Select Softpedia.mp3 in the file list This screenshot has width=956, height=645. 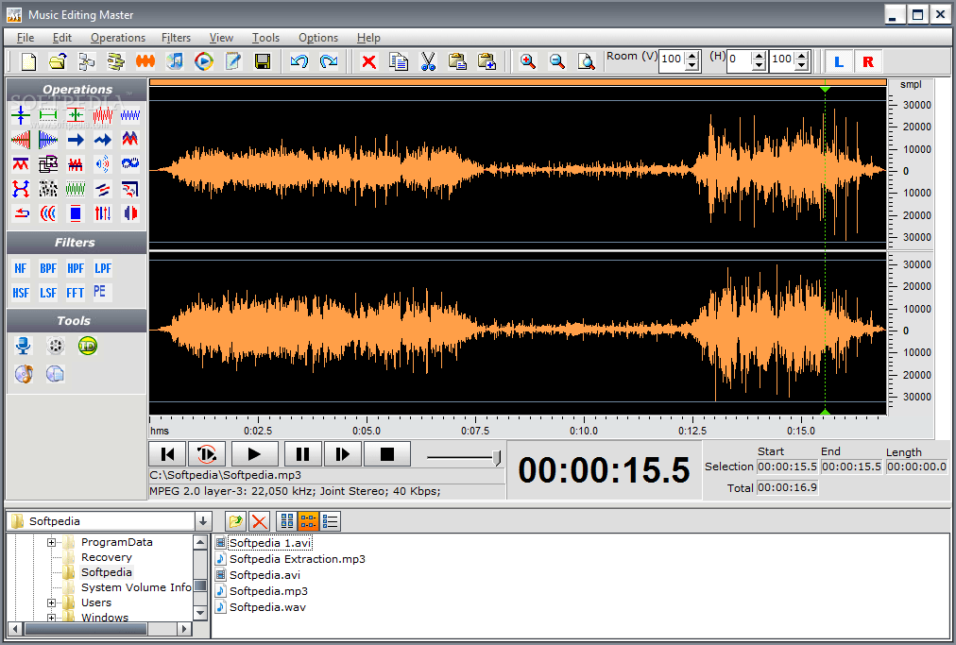(266, 590)
